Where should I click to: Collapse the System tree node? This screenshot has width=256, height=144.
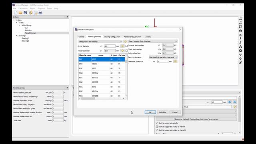click(x=14, y=20)
